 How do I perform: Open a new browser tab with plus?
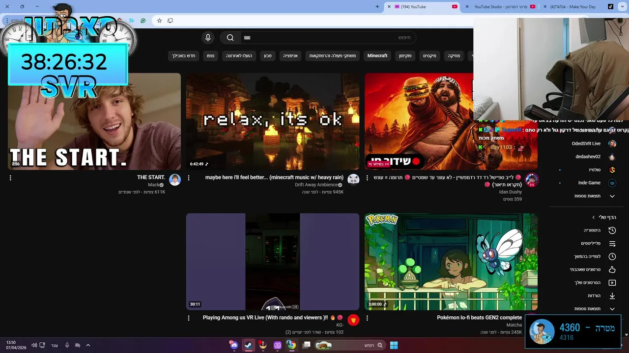(377, 7)
